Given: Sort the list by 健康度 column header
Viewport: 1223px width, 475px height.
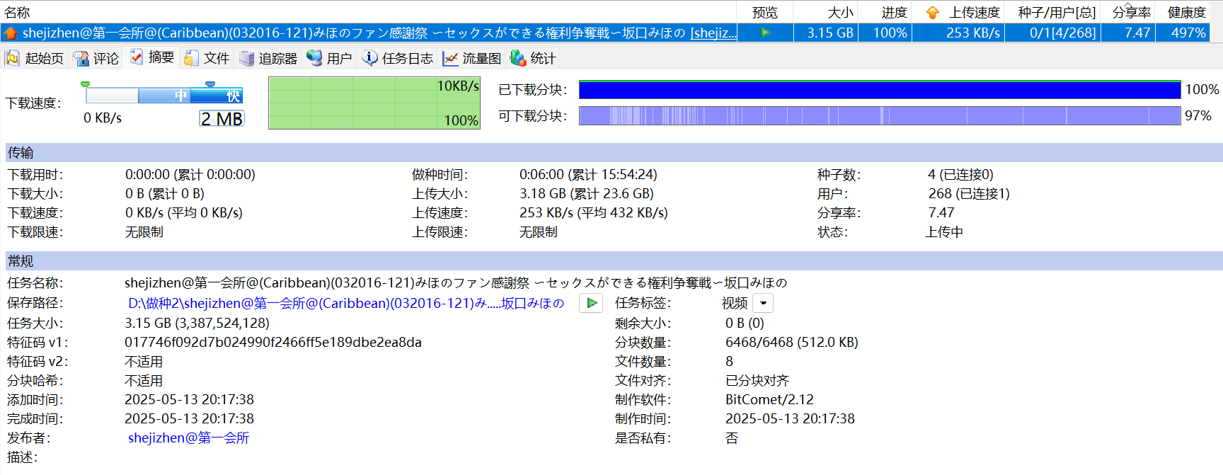Looking at the screenshot, I should (1186, 12).
